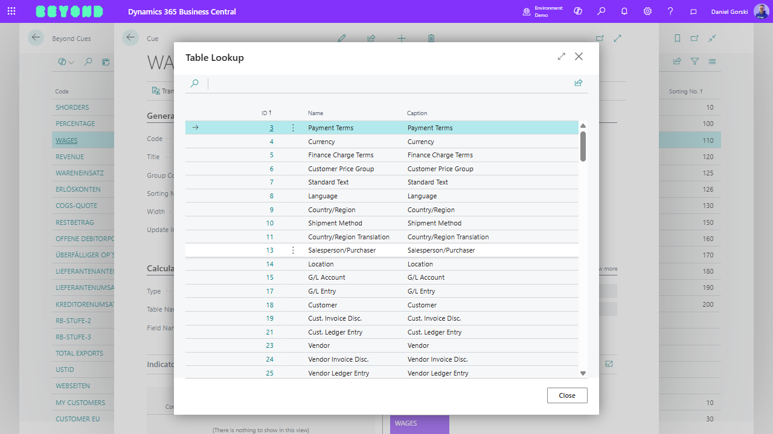Send feedback using the chat bubble icon
The width and height of the screenshot is (773, 434).
693,11
